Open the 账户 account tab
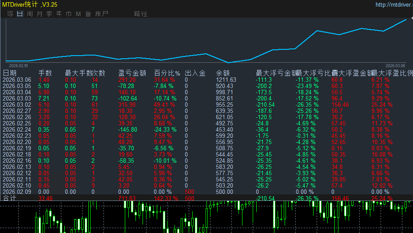Viewport: 413px width, 233px height. (102, 14)
